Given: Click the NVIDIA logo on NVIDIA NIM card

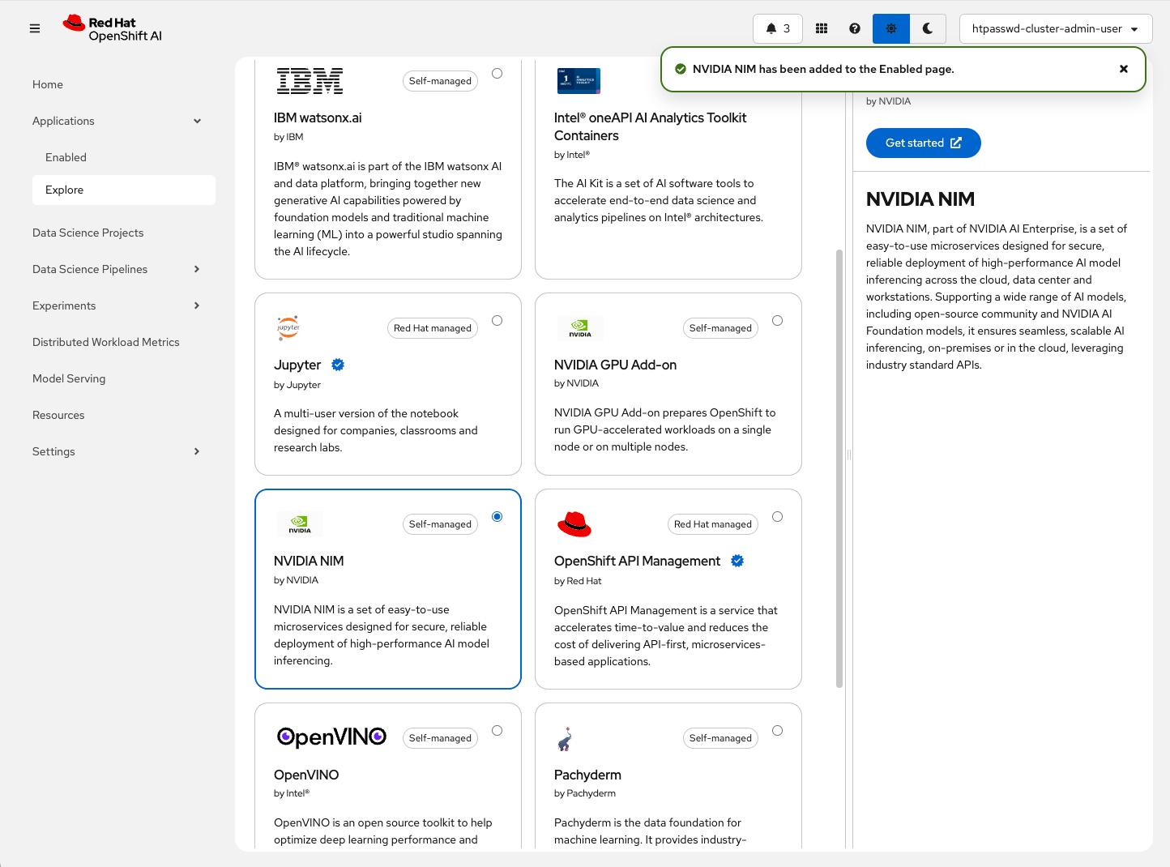Looking at the screenshot, I should click(300, 523).
